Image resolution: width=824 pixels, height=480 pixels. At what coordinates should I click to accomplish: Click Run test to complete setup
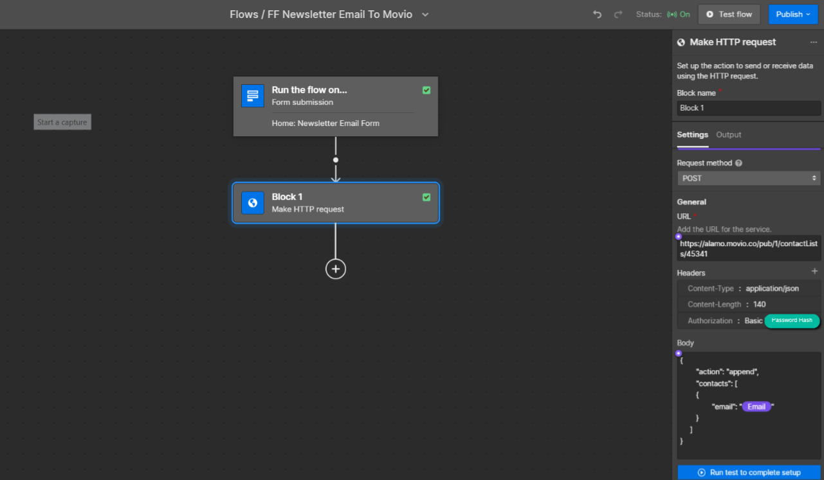tap(749, 472)
